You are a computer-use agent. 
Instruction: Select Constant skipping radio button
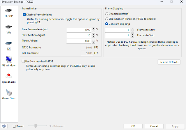pyautogui.click(x=107, y=24)
